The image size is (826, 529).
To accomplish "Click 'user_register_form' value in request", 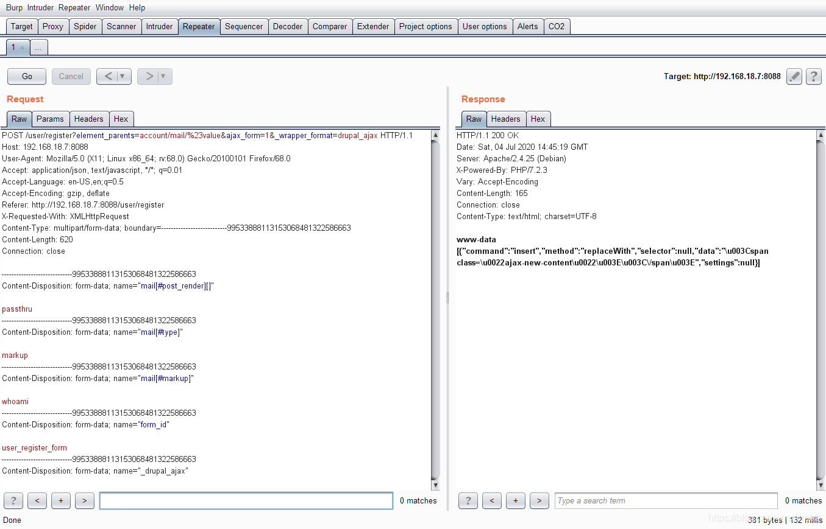I will click(x=34, y=447).
